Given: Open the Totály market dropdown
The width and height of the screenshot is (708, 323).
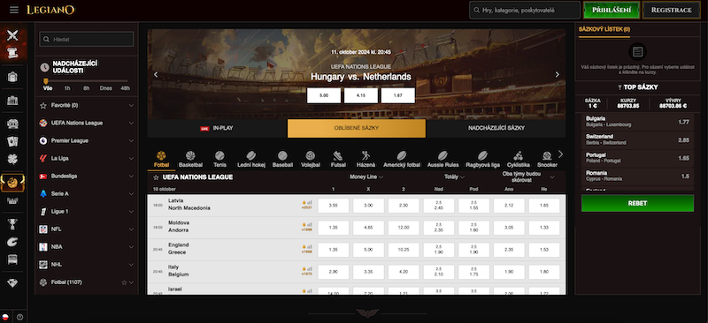Looking at the screenshot, I should coord(454,177).
